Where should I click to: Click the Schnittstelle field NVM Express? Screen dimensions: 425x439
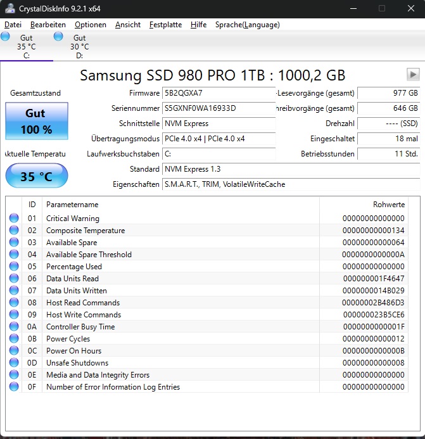(x=219, y=124)
